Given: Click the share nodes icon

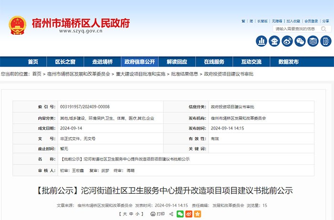Looking at the screenshot, I should click(171, 214).
